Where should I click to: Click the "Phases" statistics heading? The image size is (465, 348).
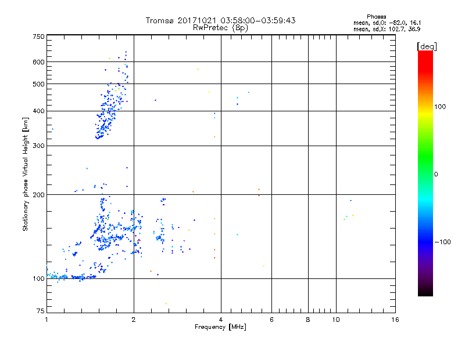[x=376, y=17]
